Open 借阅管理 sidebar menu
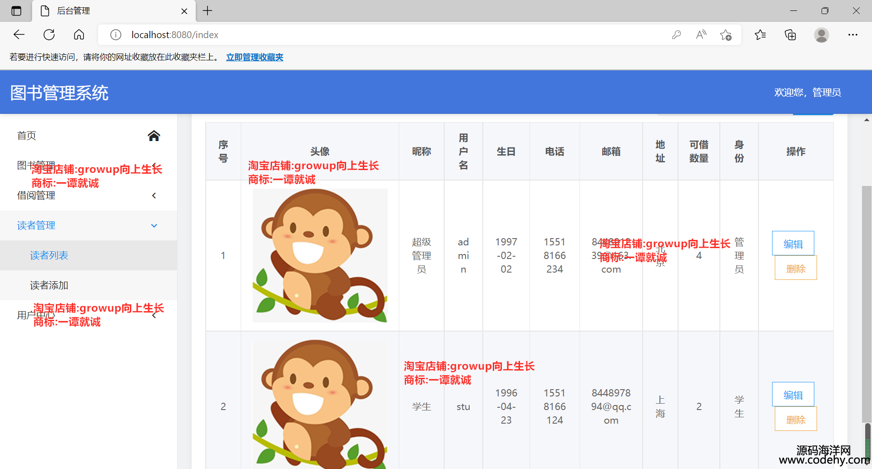The width and height of the screenshot is (872, 469). pyautogui.click(x=89, y=195)
